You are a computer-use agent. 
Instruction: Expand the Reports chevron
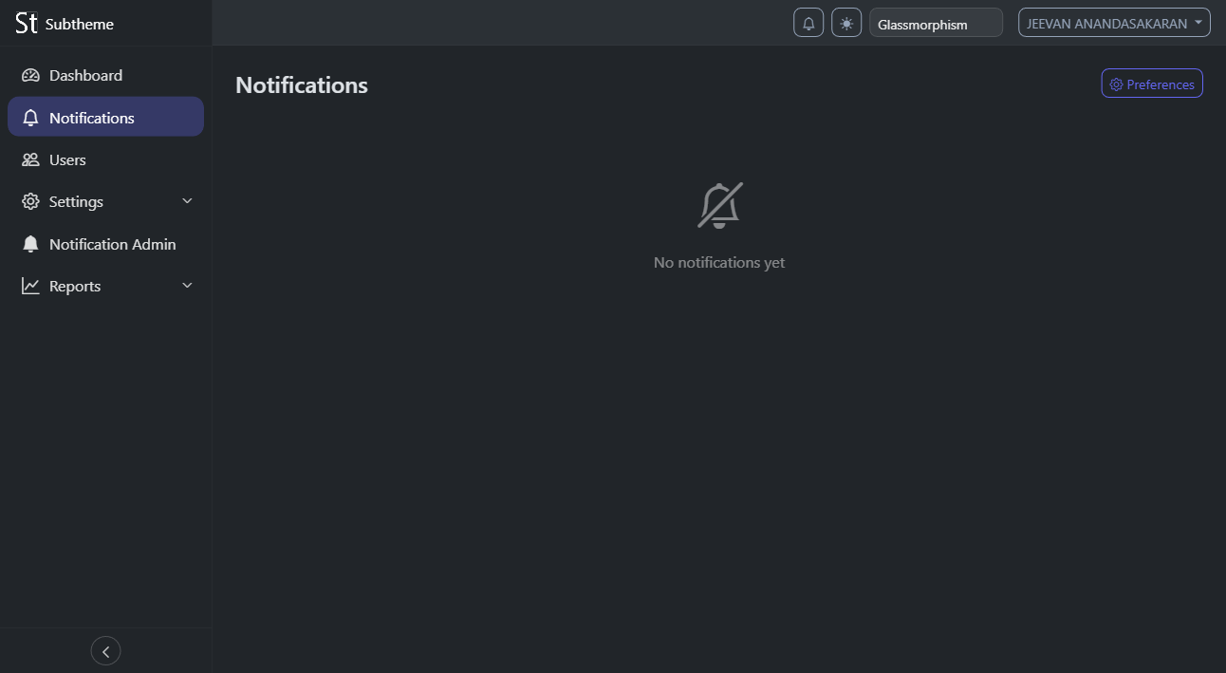(x=187, y=286)
